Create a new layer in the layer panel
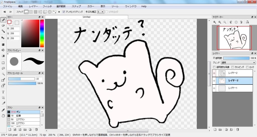The image size is (257, 137). point(215,129)
